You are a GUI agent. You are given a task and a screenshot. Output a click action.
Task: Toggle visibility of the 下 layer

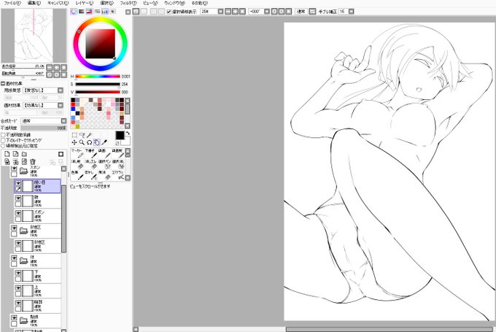coord(18,273)
